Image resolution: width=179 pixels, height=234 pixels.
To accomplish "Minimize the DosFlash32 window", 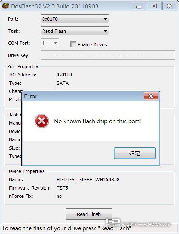I will (139, 6).
